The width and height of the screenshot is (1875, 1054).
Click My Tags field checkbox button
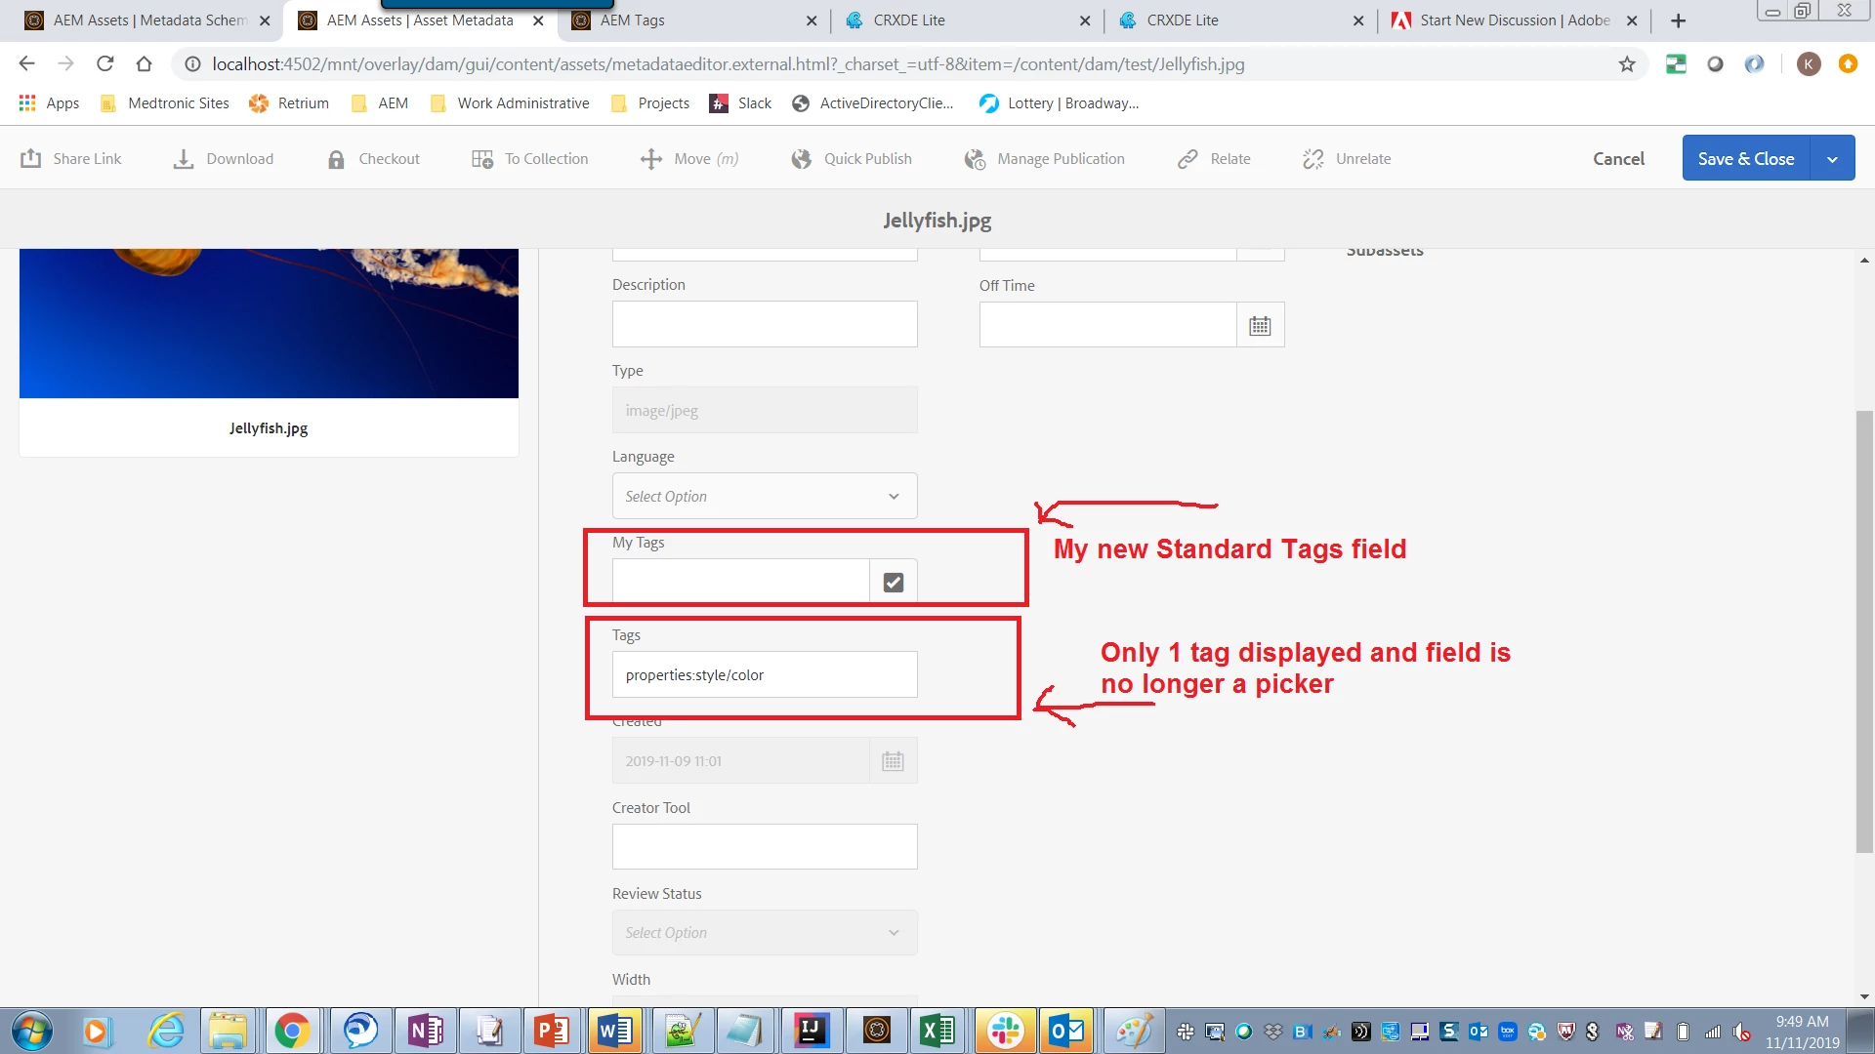point(893,583)
